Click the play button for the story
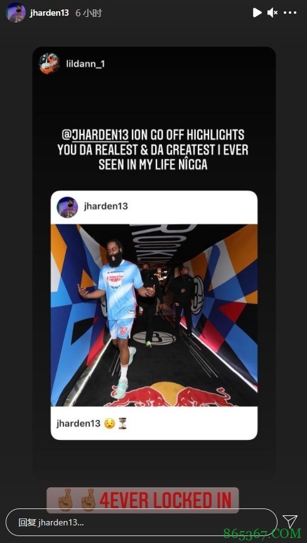Viewport: 307px width, 543px height. [257, 13]
